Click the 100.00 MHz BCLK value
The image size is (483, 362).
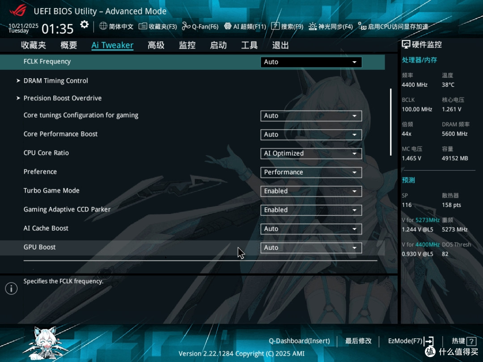[417, 109]
